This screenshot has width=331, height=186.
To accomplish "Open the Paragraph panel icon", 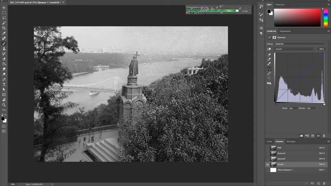I will click(261, 34).
